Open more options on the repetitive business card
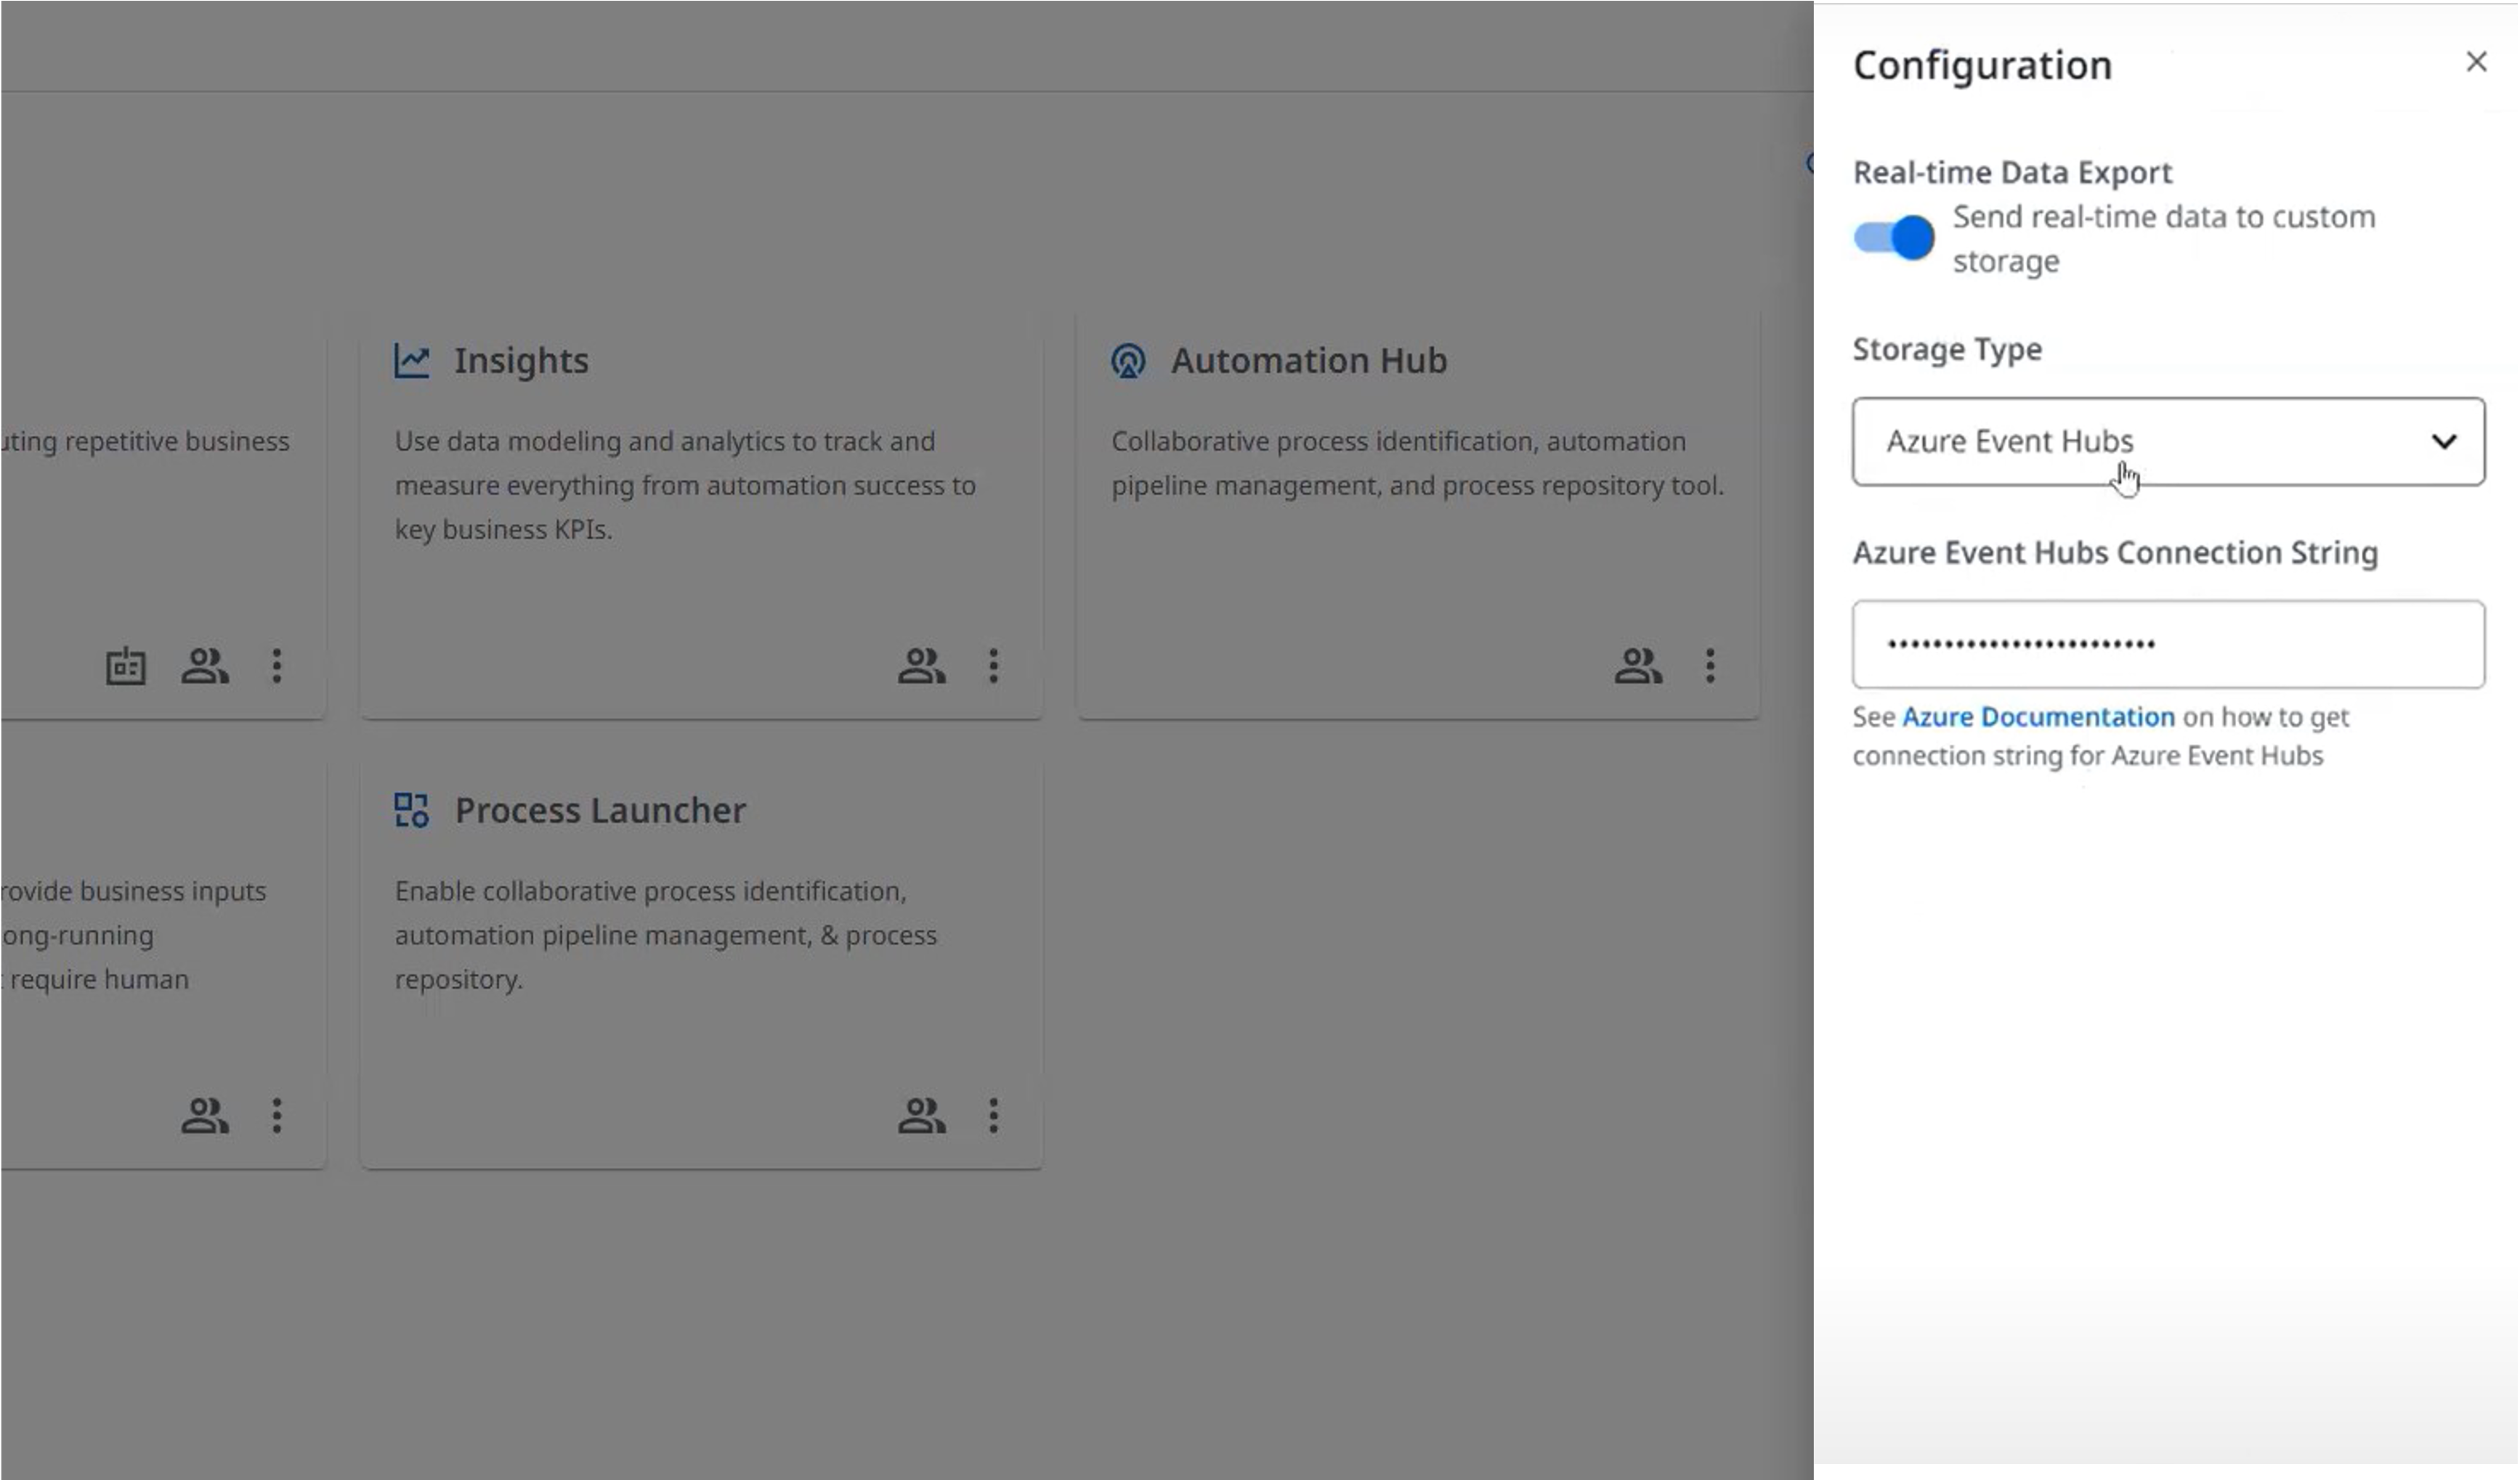Viewport: 2520px width, 1480px height. click(277, 666)
